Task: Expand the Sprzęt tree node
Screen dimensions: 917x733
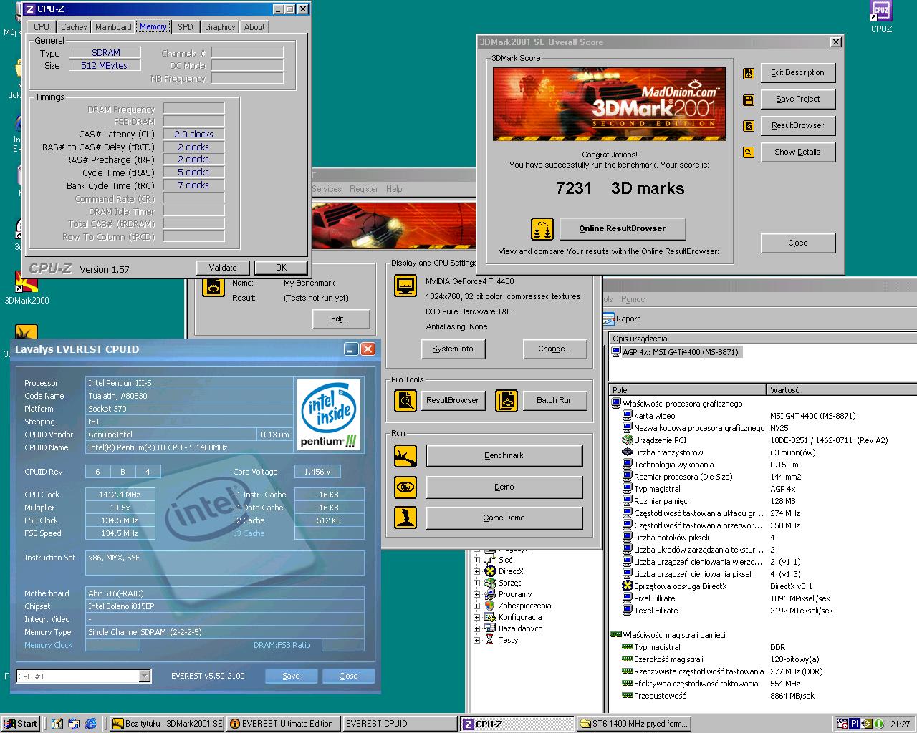Action: pyautogui.click(x=476, y=583)
